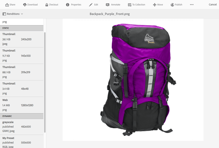The height and width of the screenshot is (148, 219).
Task: Click the original png rendition entry
Action: [x=22, y=22]
